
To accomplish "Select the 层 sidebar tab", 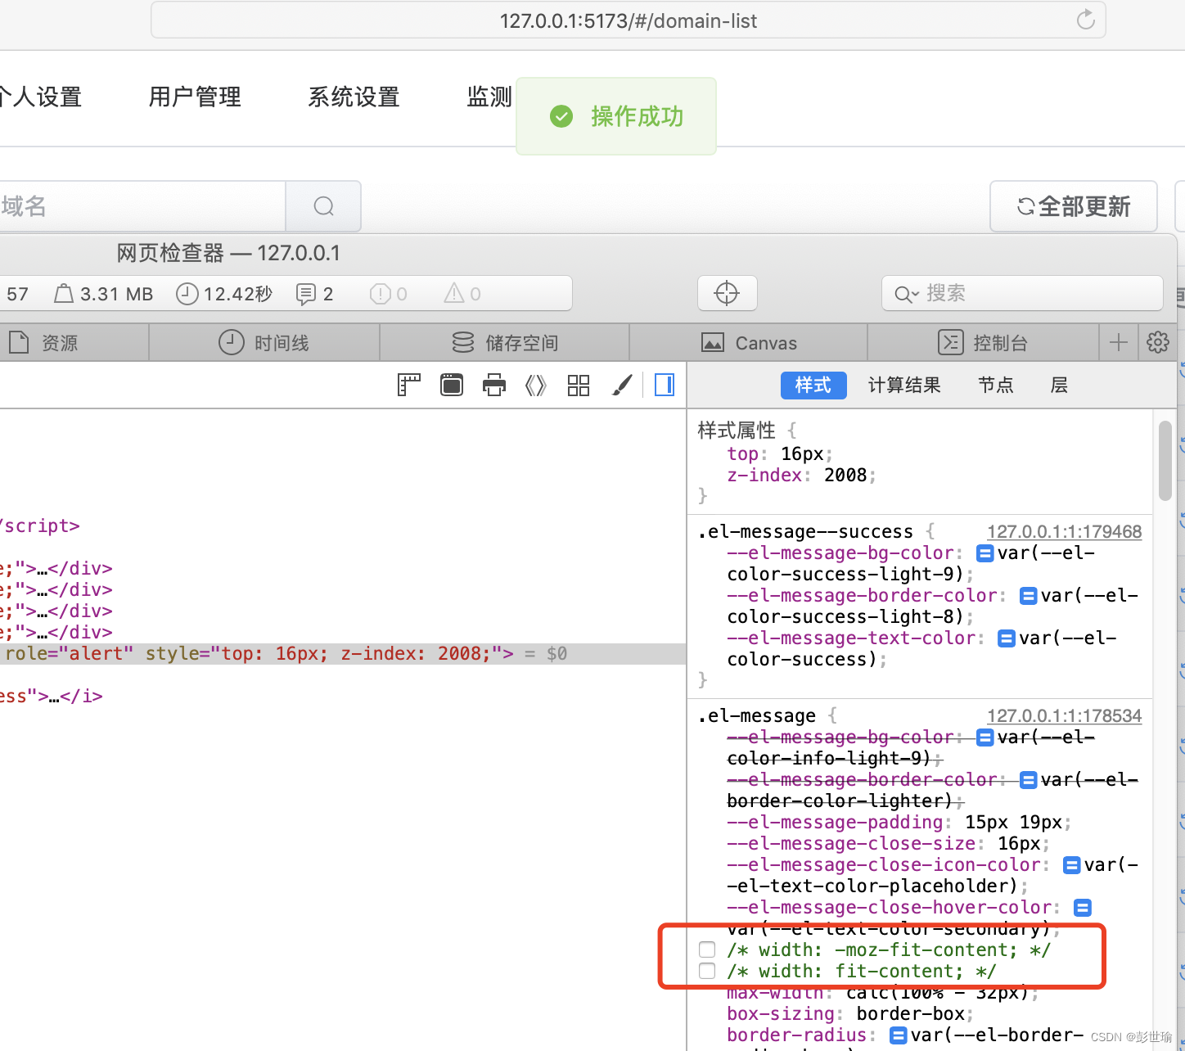I will click(x=1059, y=385).
